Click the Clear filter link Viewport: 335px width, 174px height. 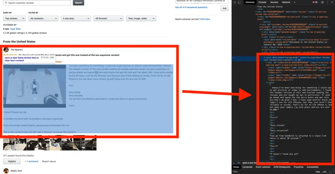point(15,29)
